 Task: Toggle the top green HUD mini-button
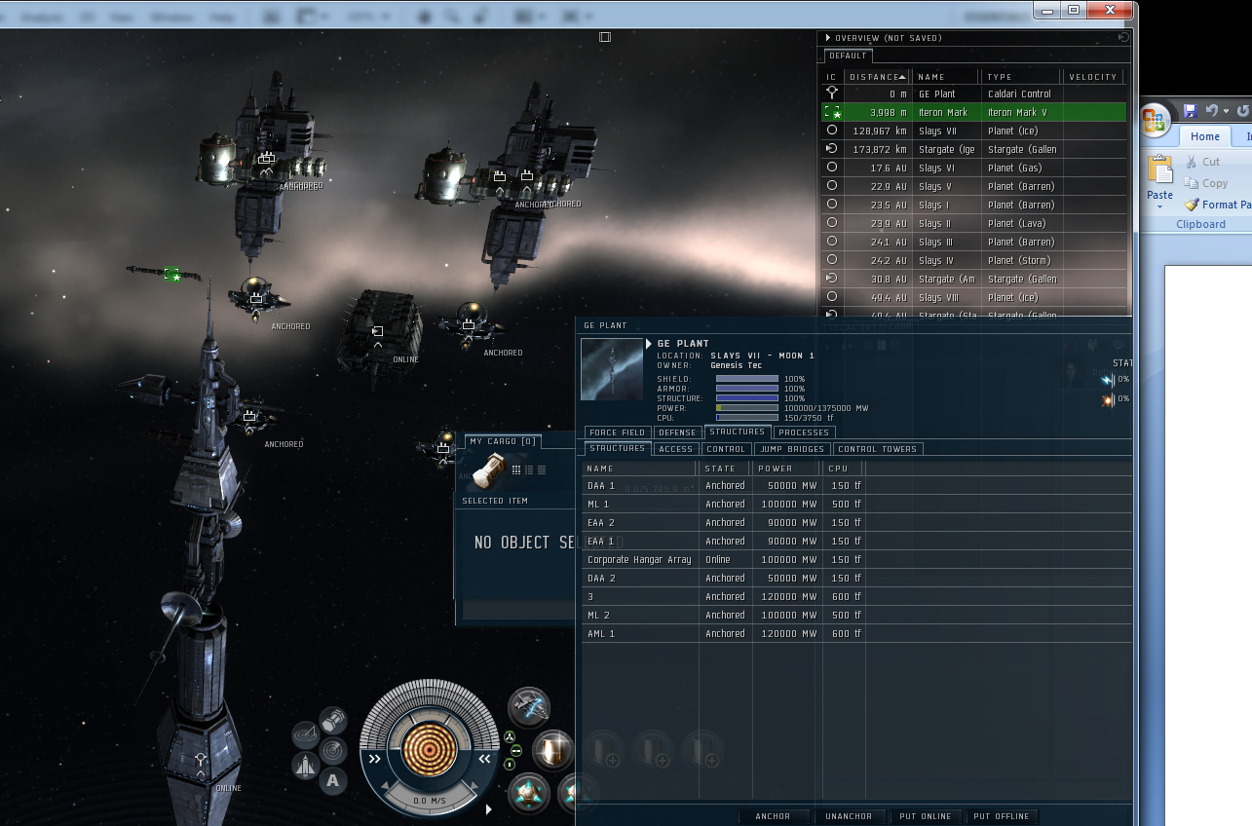(511, 737)
